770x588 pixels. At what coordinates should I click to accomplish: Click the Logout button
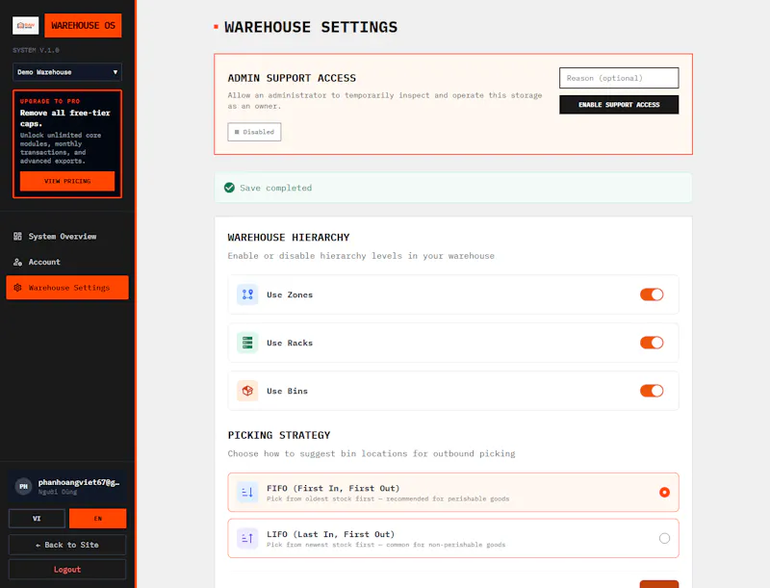click(67, 570)
